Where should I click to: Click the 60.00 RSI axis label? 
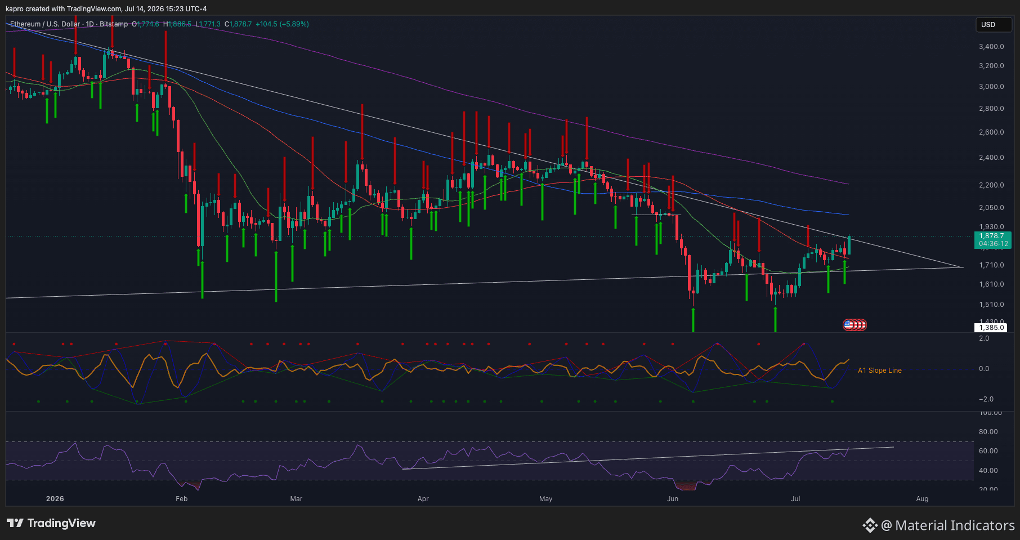988,451
